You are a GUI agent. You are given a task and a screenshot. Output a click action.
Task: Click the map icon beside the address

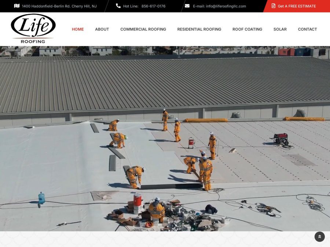[x=16, y=6]
